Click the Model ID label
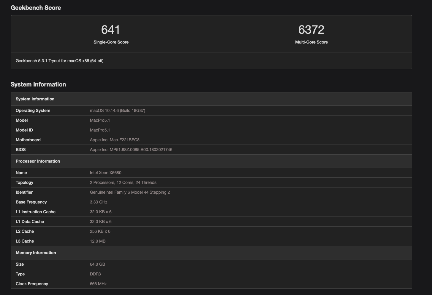Screen dimensions: 432x295 (24, 130)
